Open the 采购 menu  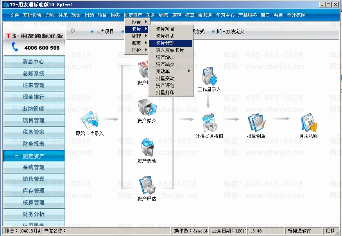(x=150, y=15)
